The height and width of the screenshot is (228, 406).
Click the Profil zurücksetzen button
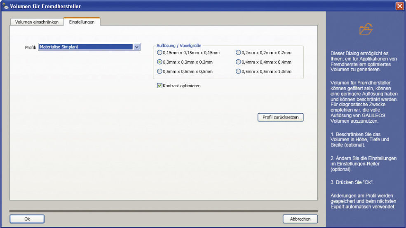[x=280, y=117]
